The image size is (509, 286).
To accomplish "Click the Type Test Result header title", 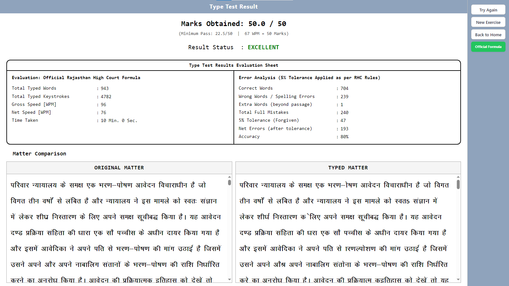I will coord(234,7).
